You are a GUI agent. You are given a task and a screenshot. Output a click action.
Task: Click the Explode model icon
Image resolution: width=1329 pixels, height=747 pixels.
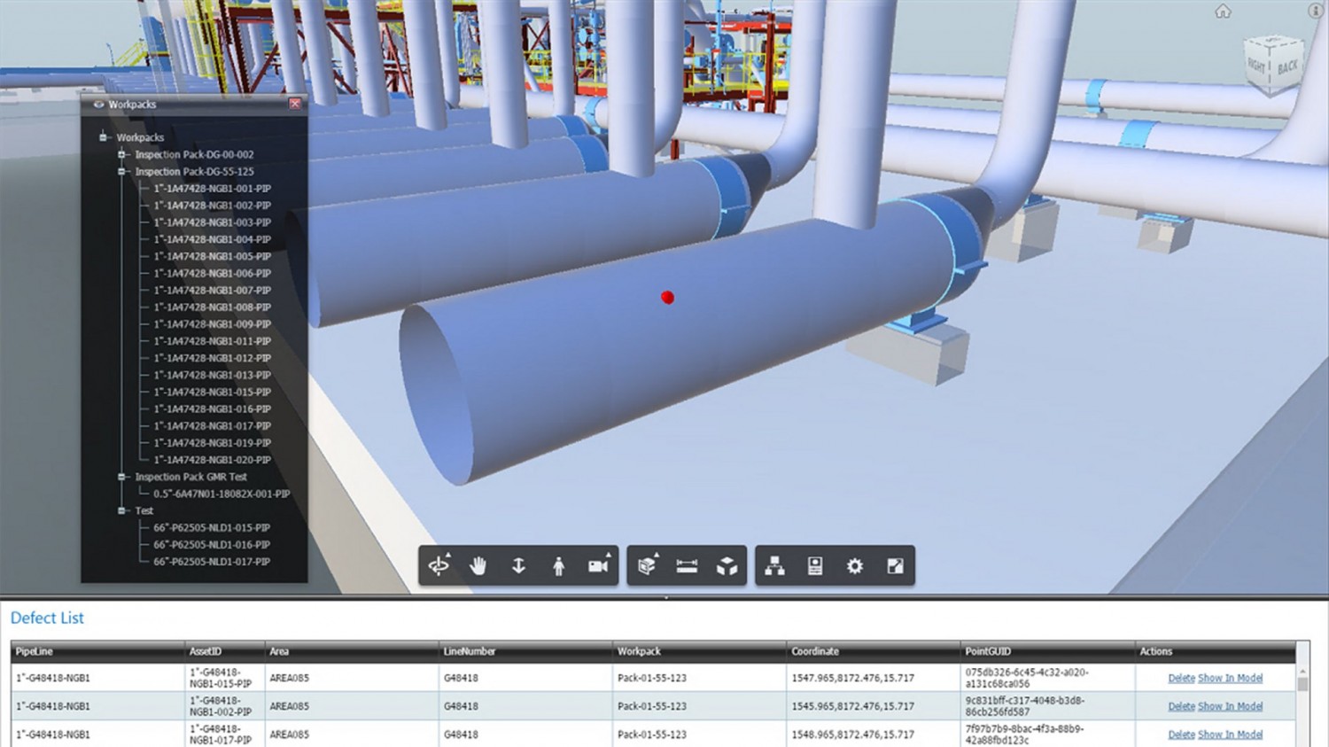tap(727, 565)
